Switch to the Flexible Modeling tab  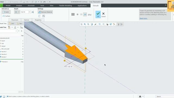coord(66,5)
